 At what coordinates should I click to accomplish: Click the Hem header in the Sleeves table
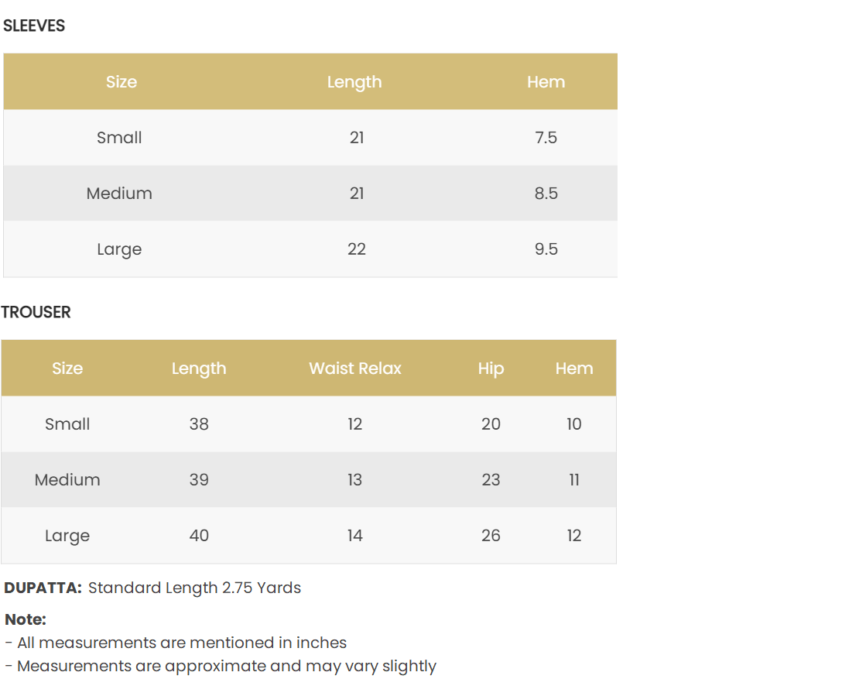pos(546,82)
